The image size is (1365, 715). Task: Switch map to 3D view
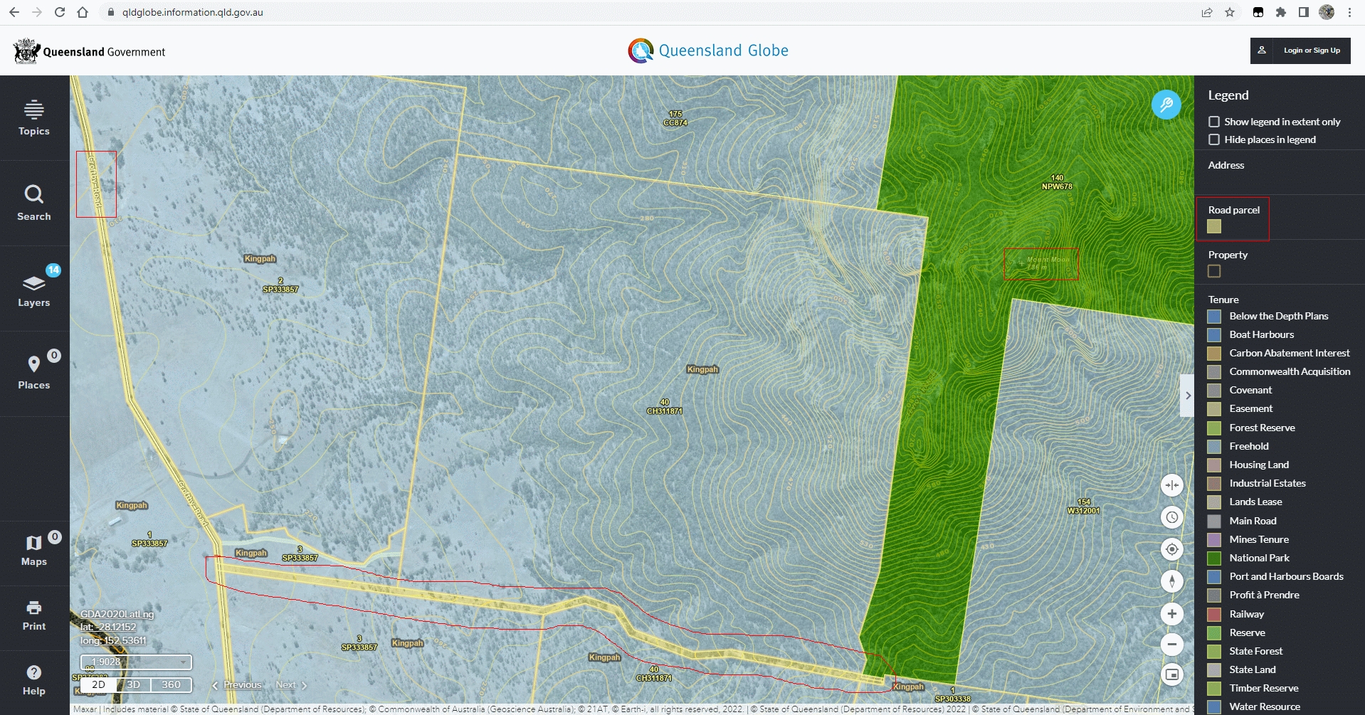tap(134, 684)
